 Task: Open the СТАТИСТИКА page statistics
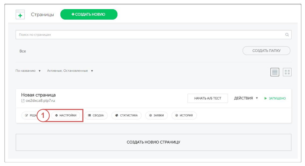126,116
